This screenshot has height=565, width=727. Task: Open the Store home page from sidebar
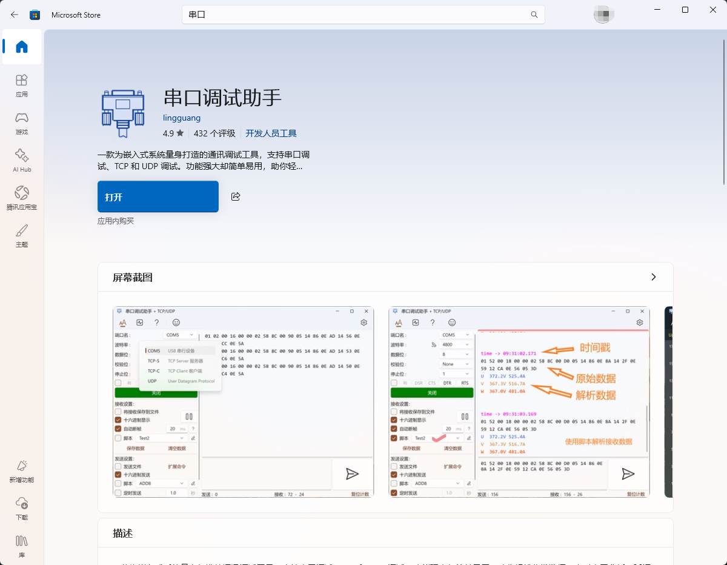[21, 47]
